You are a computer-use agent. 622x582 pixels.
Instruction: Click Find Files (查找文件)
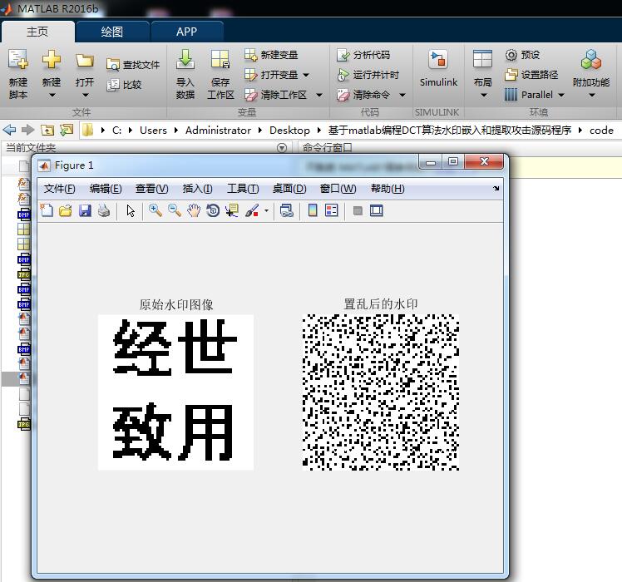pos(133,65)
